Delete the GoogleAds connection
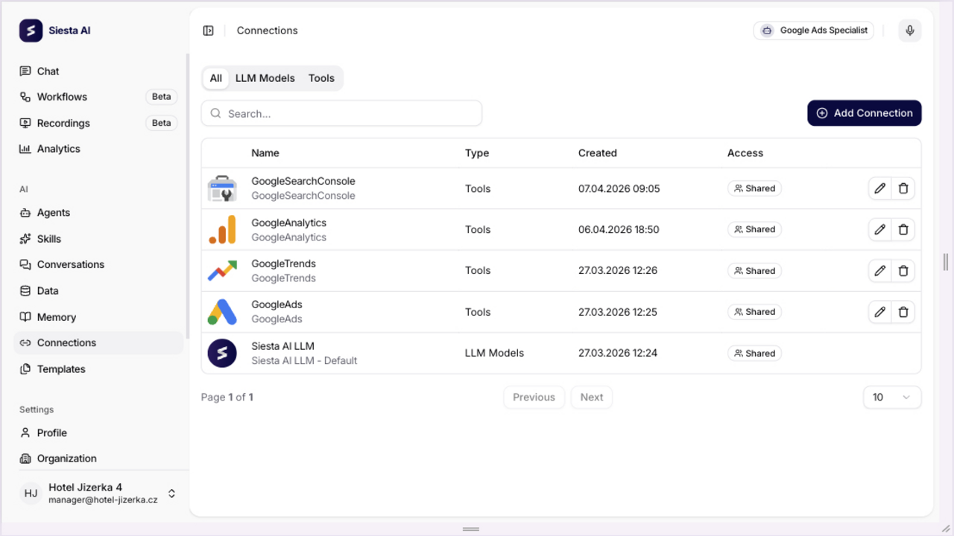 click(x=903, y=312)
